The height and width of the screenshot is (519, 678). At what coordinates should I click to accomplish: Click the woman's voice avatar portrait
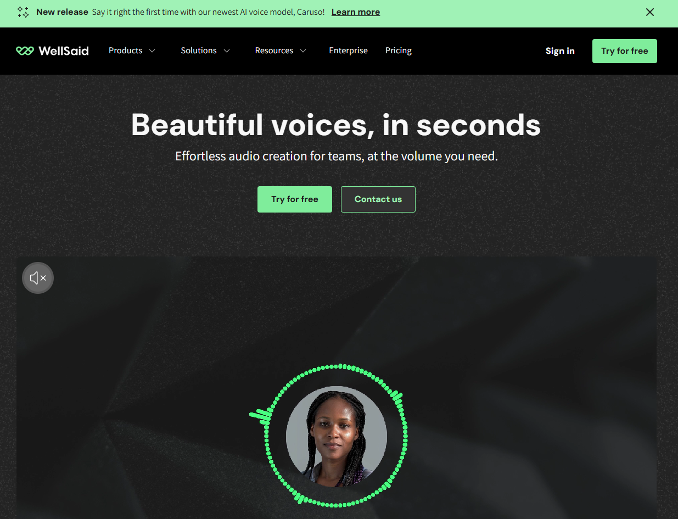point(337,437)
